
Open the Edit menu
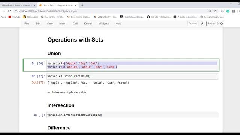pos(38,23)
